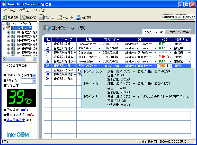This screenshot has width=197, height=145.
Task: Click the computer icon of 01-管理部 node
Action: point(13,32)
